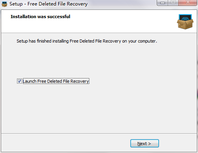
Task: Click the word 'successful' in the heading
Action: coord(59,17)
